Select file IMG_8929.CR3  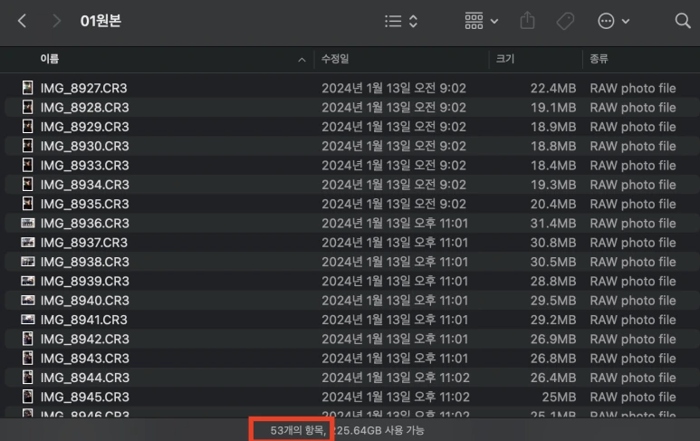click(85, 127)
